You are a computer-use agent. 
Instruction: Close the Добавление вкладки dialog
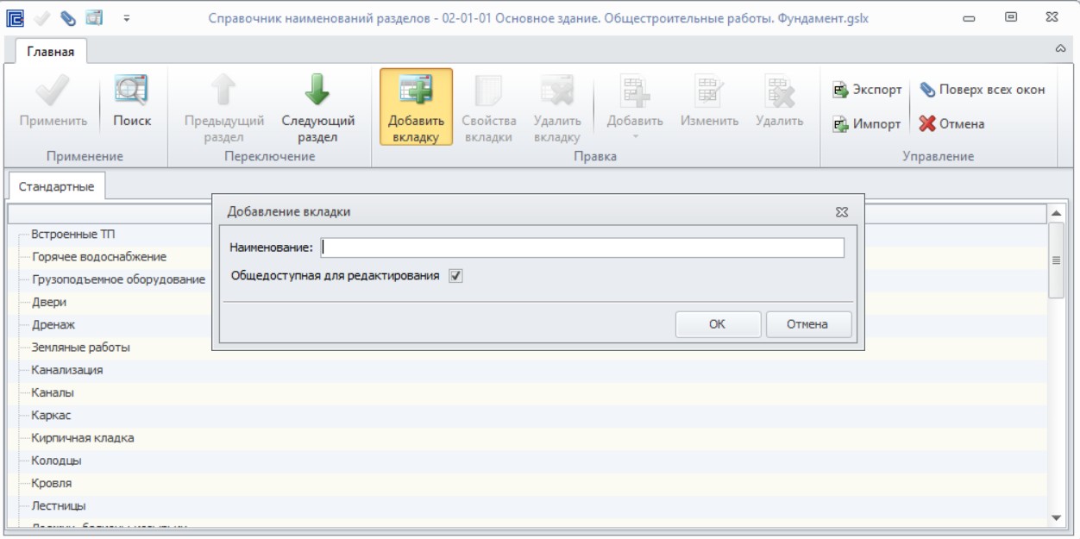coord(842,212)
